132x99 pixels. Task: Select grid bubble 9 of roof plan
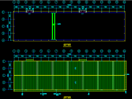[x=71, y=51]
